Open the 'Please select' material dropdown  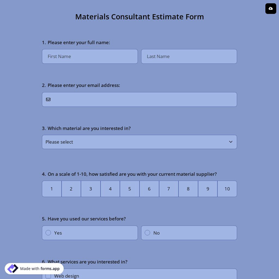tap(139, 142)
